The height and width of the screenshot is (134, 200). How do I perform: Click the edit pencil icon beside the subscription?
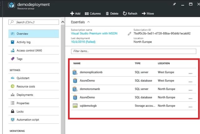129,34
